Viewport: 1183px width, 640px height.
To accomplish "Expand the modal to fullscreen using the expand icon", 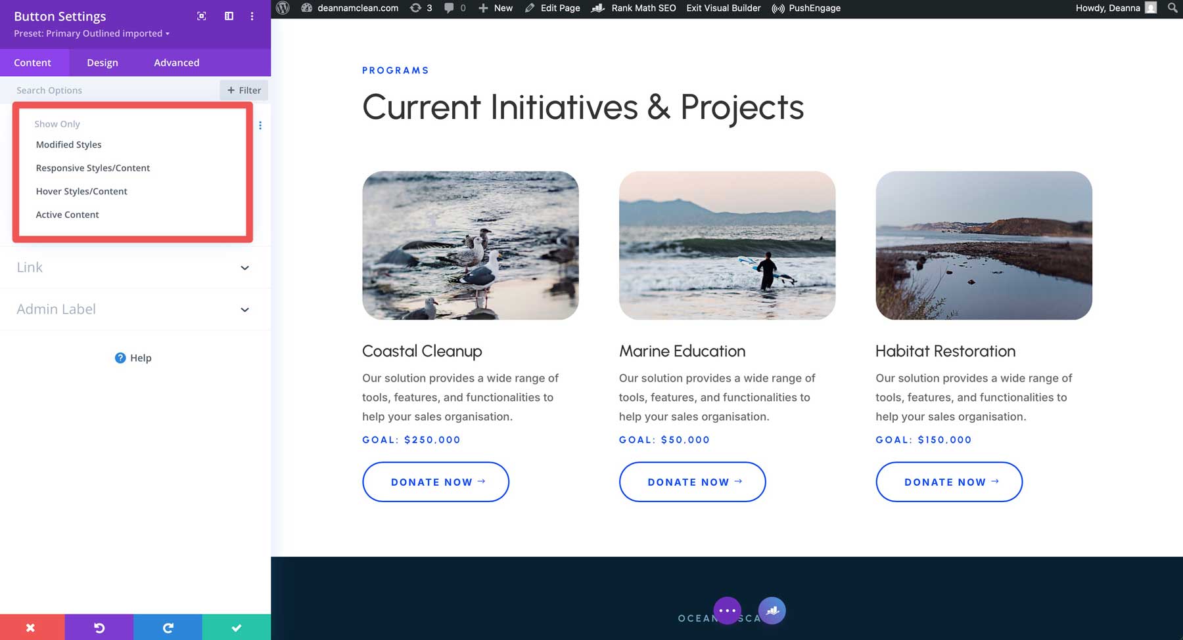I will pyautogui.click(x=201, y=16).
